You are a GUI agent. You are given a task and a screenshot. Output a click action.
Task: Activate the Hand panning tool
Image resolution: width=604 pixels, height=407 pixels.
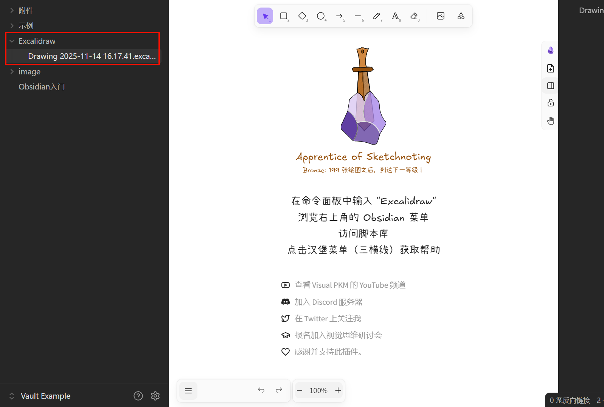(551, 121)
